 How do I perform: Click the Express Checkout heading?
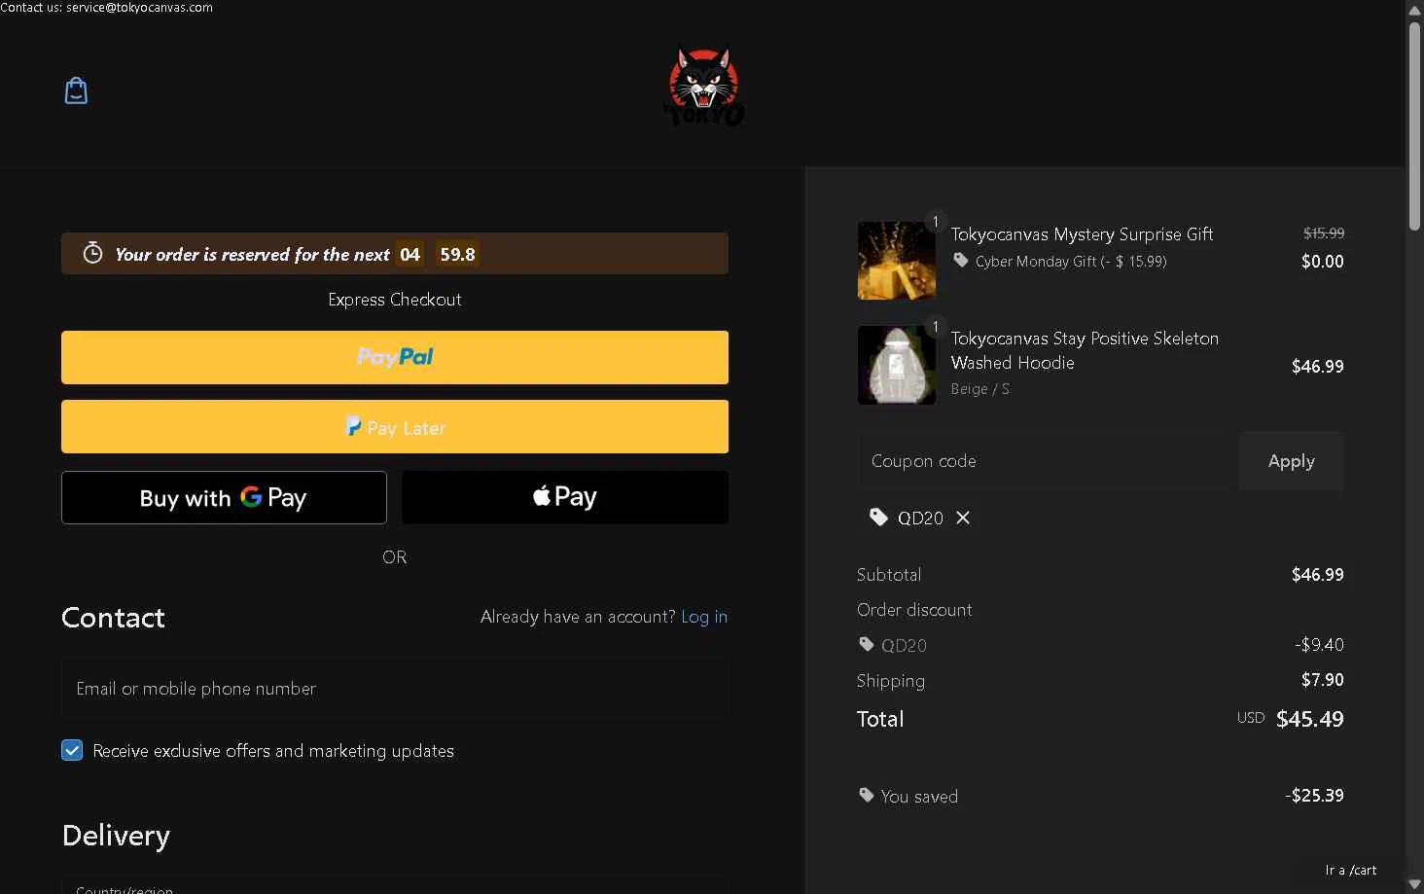pos(395,300)
